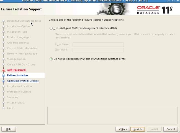Open the Help button
Viewport: 180px width, 133px height.
pyautogui.click(x=9, y=129)
